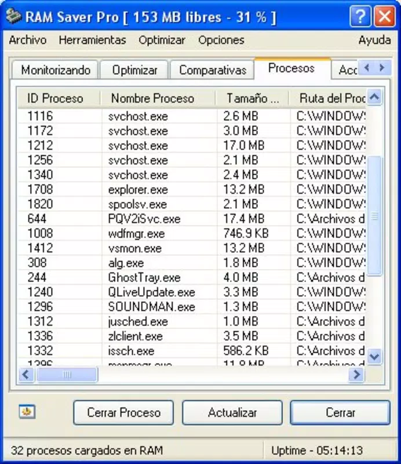Sort by the Nombre Proceso column header
The width and height of the screenshot is (401, 464).
[158, 98]
